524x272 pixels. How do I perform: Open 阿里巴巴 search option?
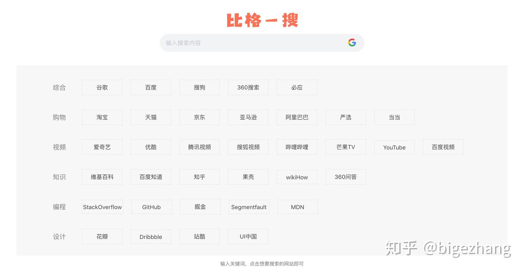297,117
